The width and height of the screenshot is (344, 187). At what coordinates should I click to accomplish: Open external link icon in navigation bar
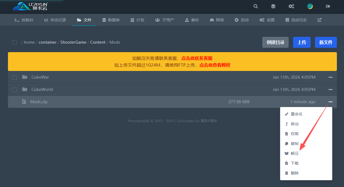pyautogui.click(x=319, y=20)
